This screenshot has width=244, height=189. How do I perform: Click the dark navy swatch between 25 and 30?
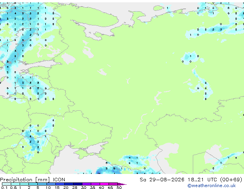[78, 184]
